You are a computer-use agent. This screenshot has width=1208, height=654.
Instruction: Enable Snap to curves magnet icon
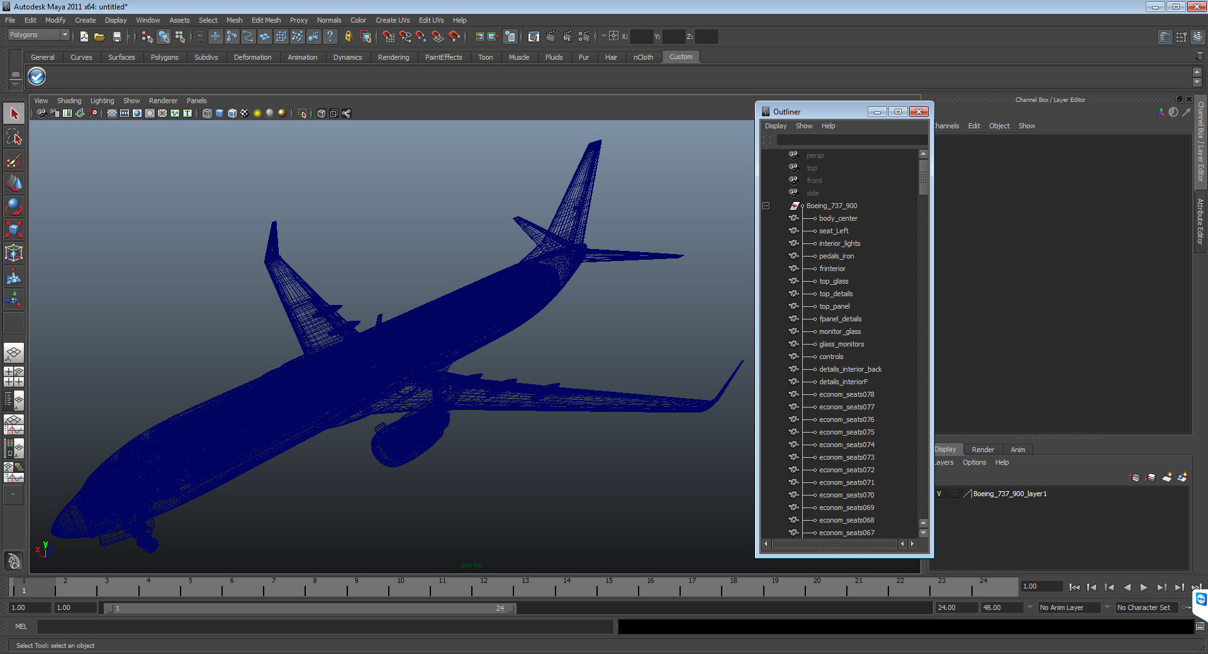click(405, 36)
